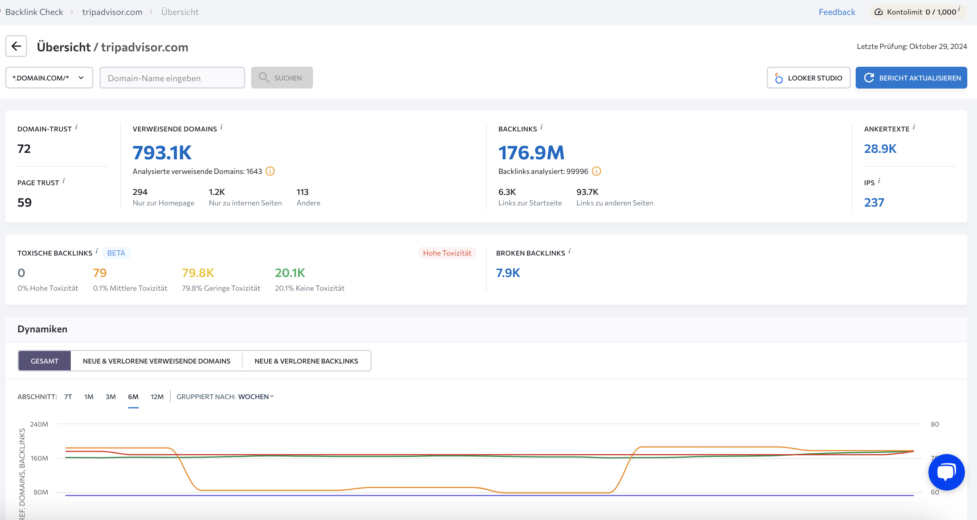Click the Hohe Toxizität label badge
The height and width of the screenshot is (520, 977).
pos(447,253)
